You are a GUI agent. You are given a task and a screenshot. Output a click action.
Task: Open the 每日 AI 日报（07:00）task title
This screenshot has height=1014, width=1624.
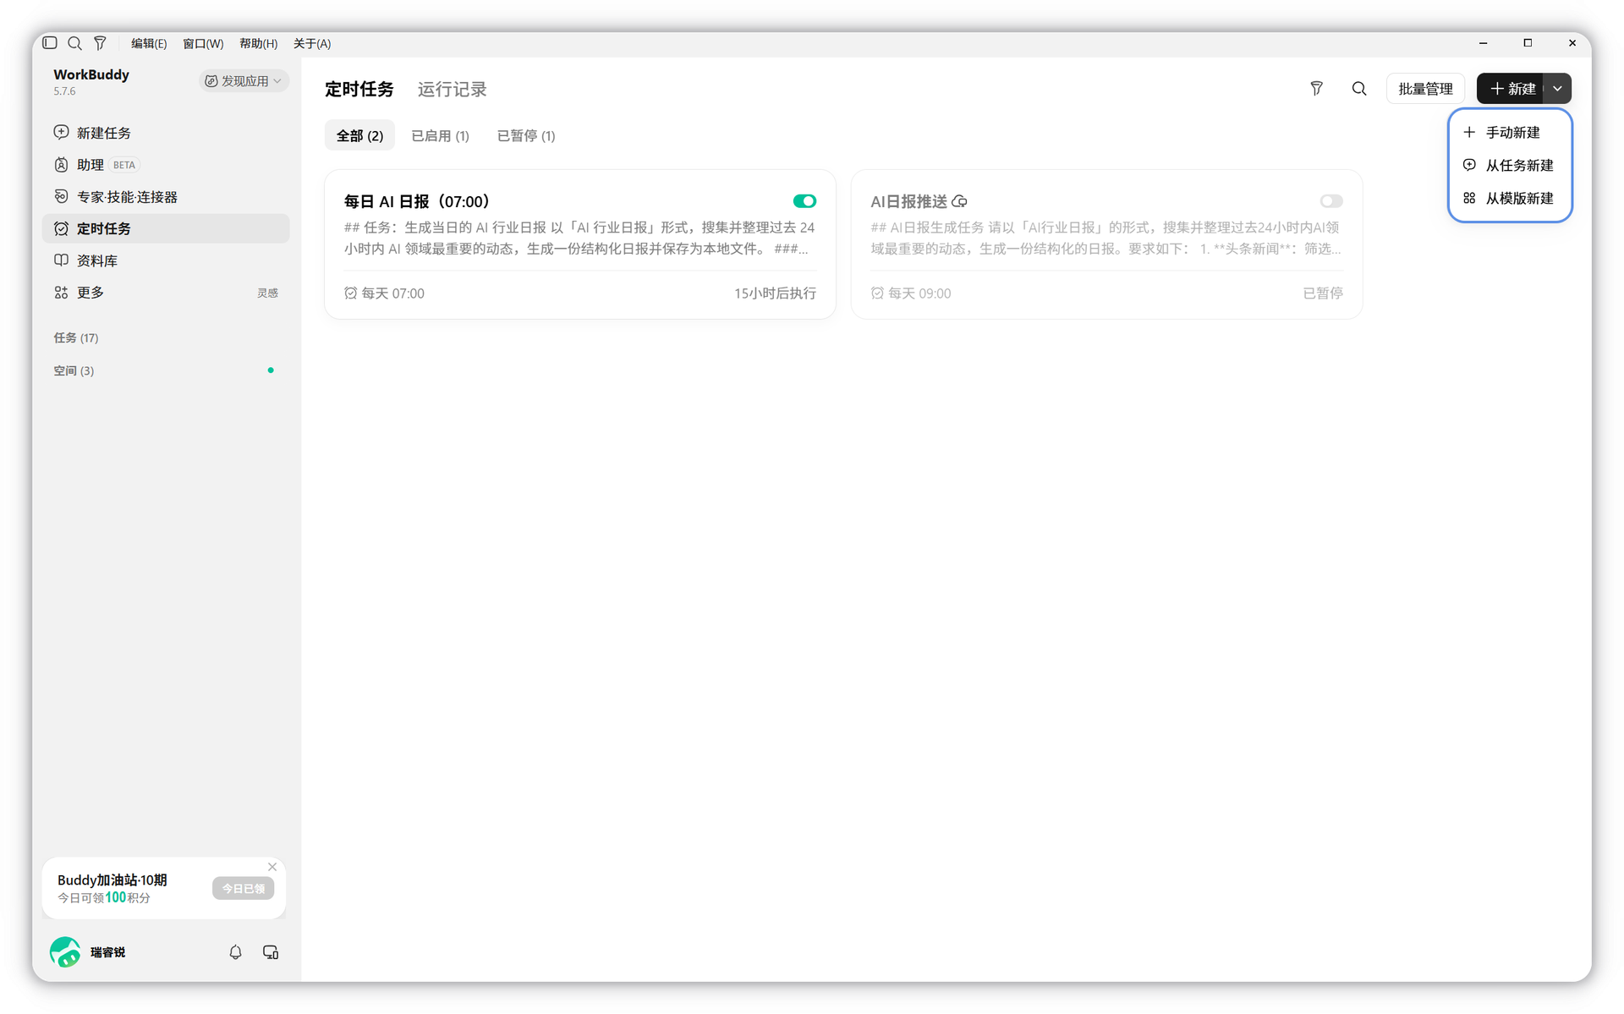tap(417, 201)
